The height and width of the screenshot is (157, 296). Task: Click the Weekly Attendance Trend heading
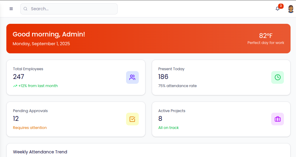tap(40, 152)
